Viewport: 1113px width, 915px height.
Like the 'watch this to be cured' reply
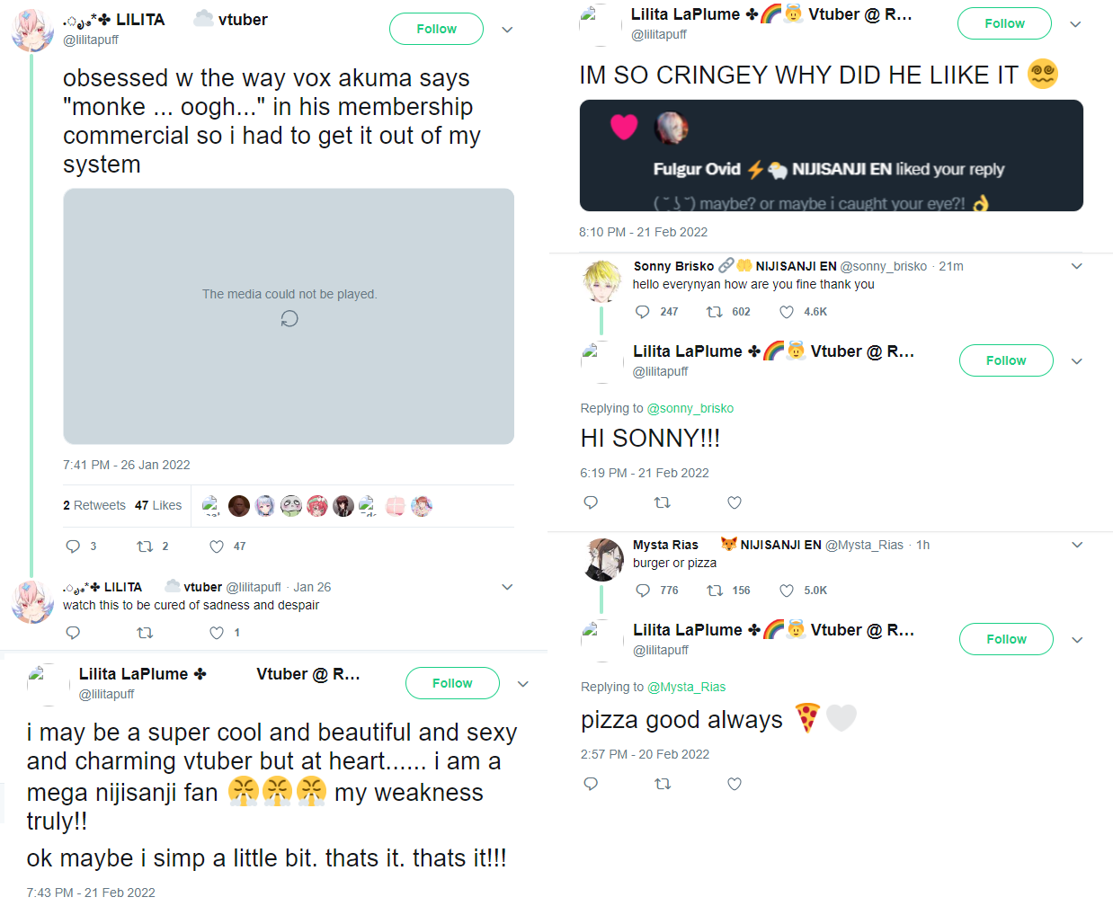click(217, 633)
